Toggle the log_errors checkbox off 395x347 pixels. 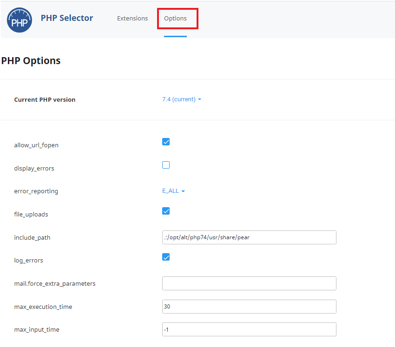coord(166,257)
